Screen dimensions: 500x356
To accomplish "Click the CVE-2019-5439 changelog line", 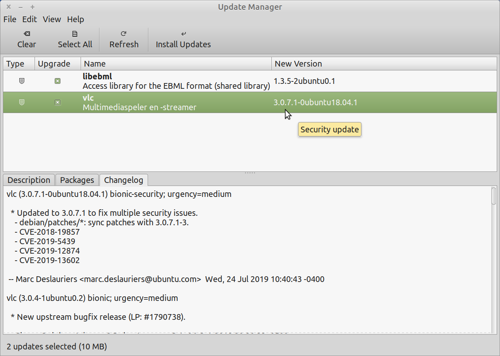I will click(x=45, y=241).
